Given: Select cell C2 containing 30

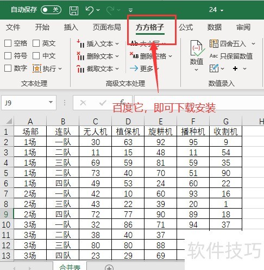Looking at the screenshot, I should [x=96, y=142].
